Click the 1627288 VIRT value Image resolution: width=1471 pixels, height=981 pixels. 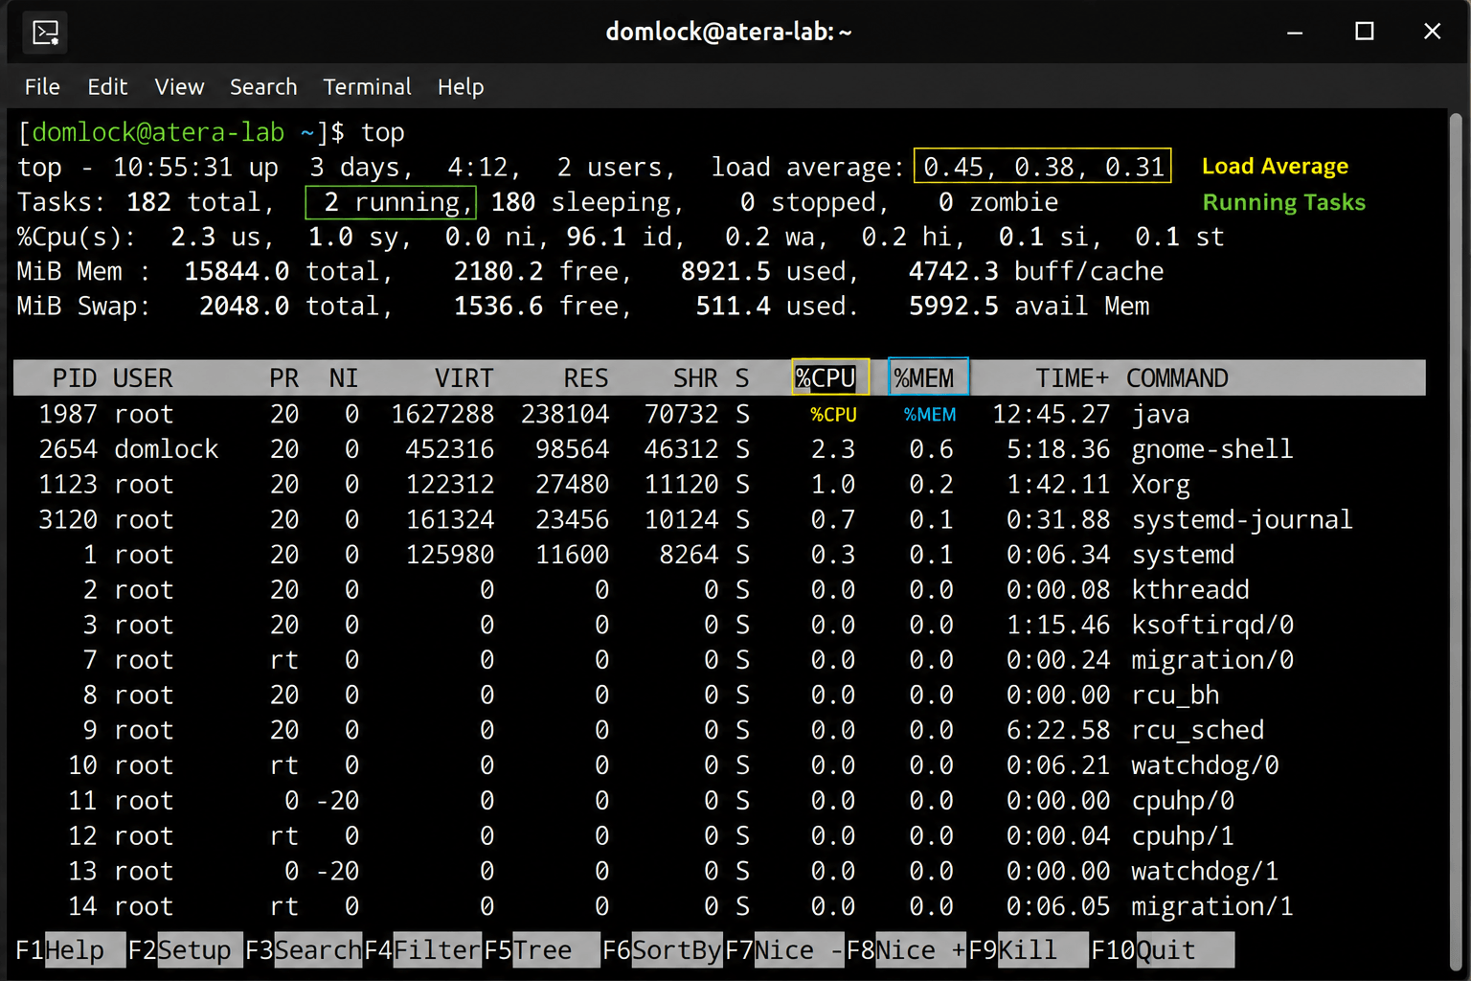tap(442, 415)
